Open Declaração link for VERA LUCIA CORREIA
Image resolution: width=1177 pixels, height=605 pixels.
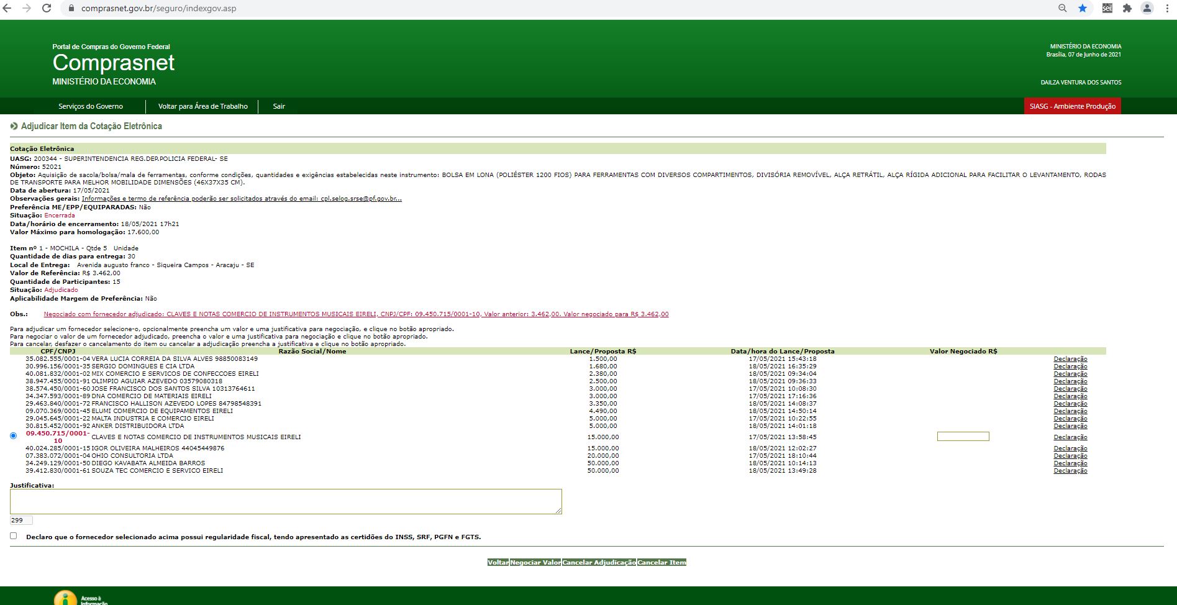click(x=1070, y=359)
